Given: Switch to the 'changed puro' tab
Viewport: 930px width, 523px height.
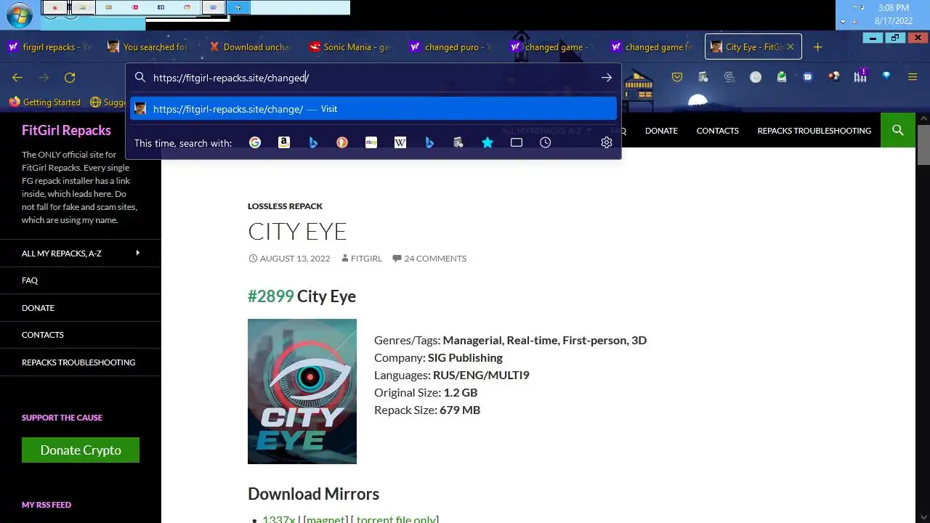Looking at the screenshot, I should pos(450,47).
